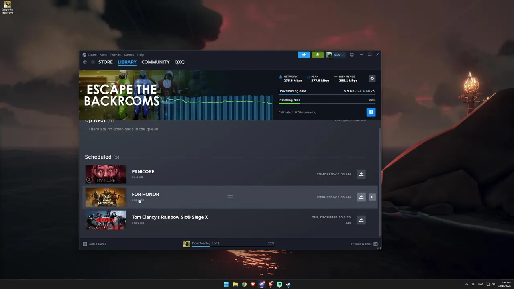This screenshot has width=514, height=289.
Task: Open Brave browser from the taskbar
Action: [253, 284]
